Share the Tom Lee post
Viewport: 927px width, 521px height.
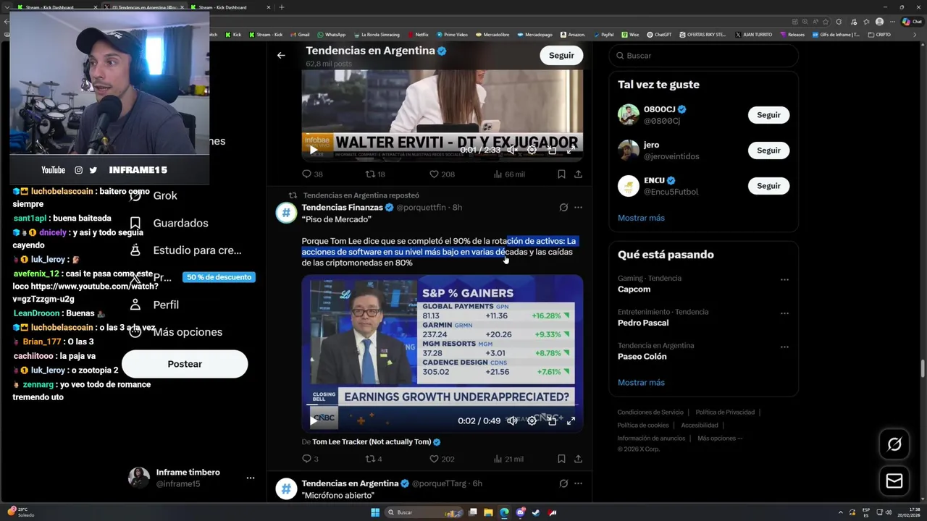click(578, 458)
